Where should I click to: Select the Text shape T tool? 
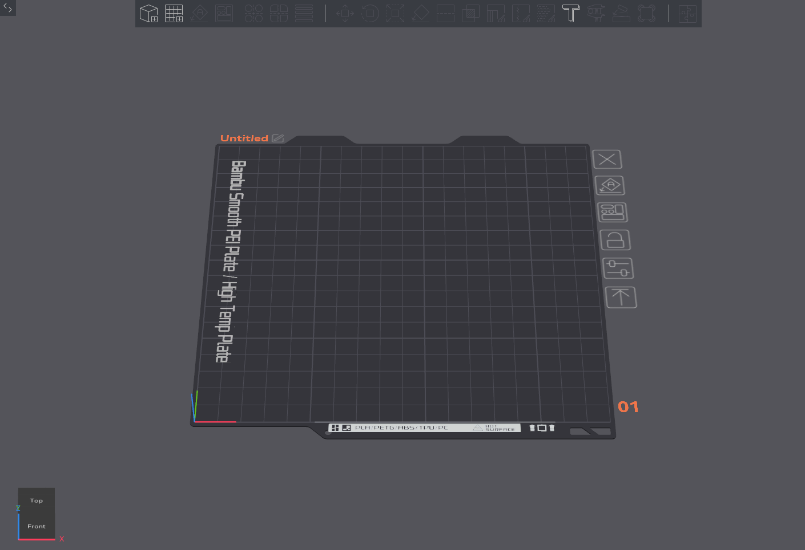coord(571,13)
